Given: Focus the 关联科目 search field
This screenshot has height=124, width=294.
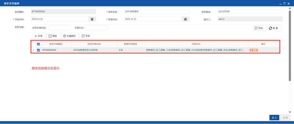Looking at the screenshot, I should click(x=97, y=28).
